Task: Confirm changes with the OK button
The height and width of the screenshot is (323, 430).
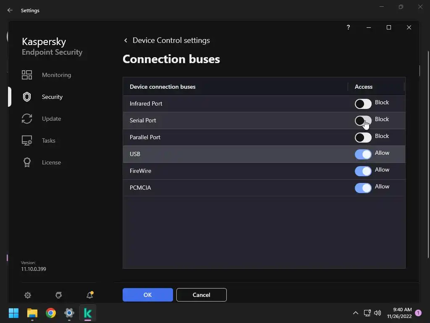Action: (x=147, y=295)
